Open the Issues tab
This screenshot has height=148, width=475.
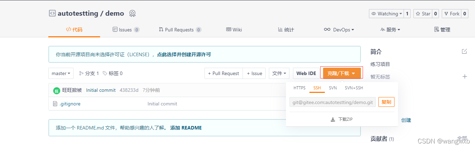(126, 30)
